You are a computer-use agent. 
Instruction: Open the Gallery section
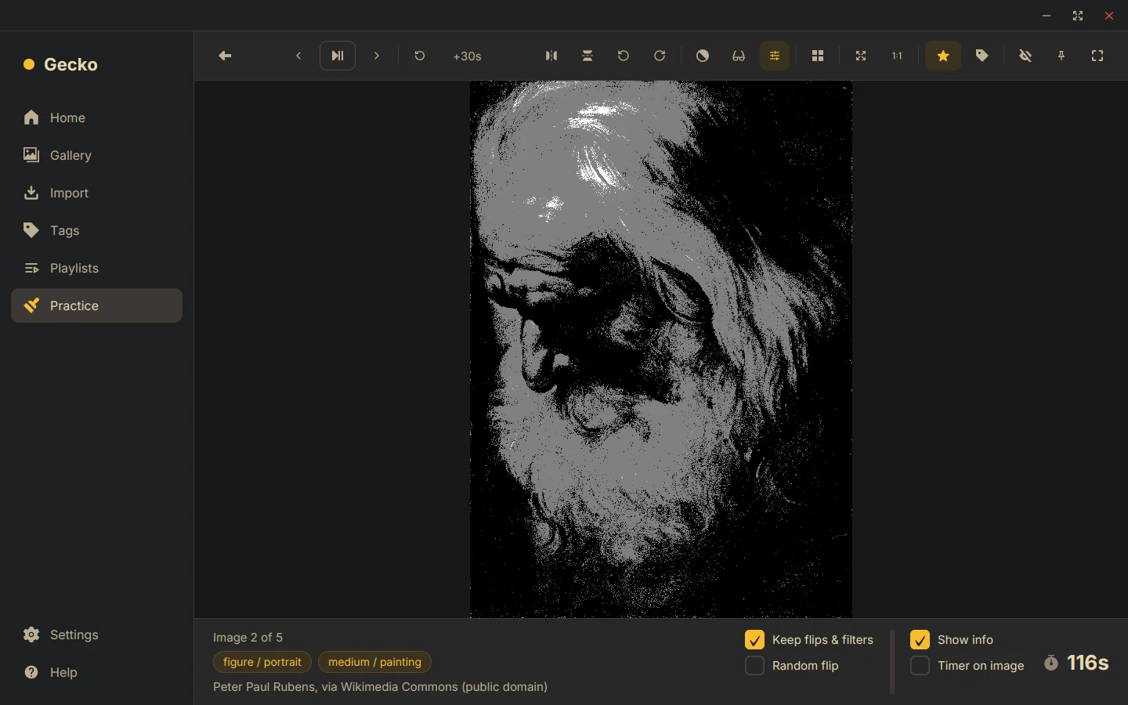[96, 155]
